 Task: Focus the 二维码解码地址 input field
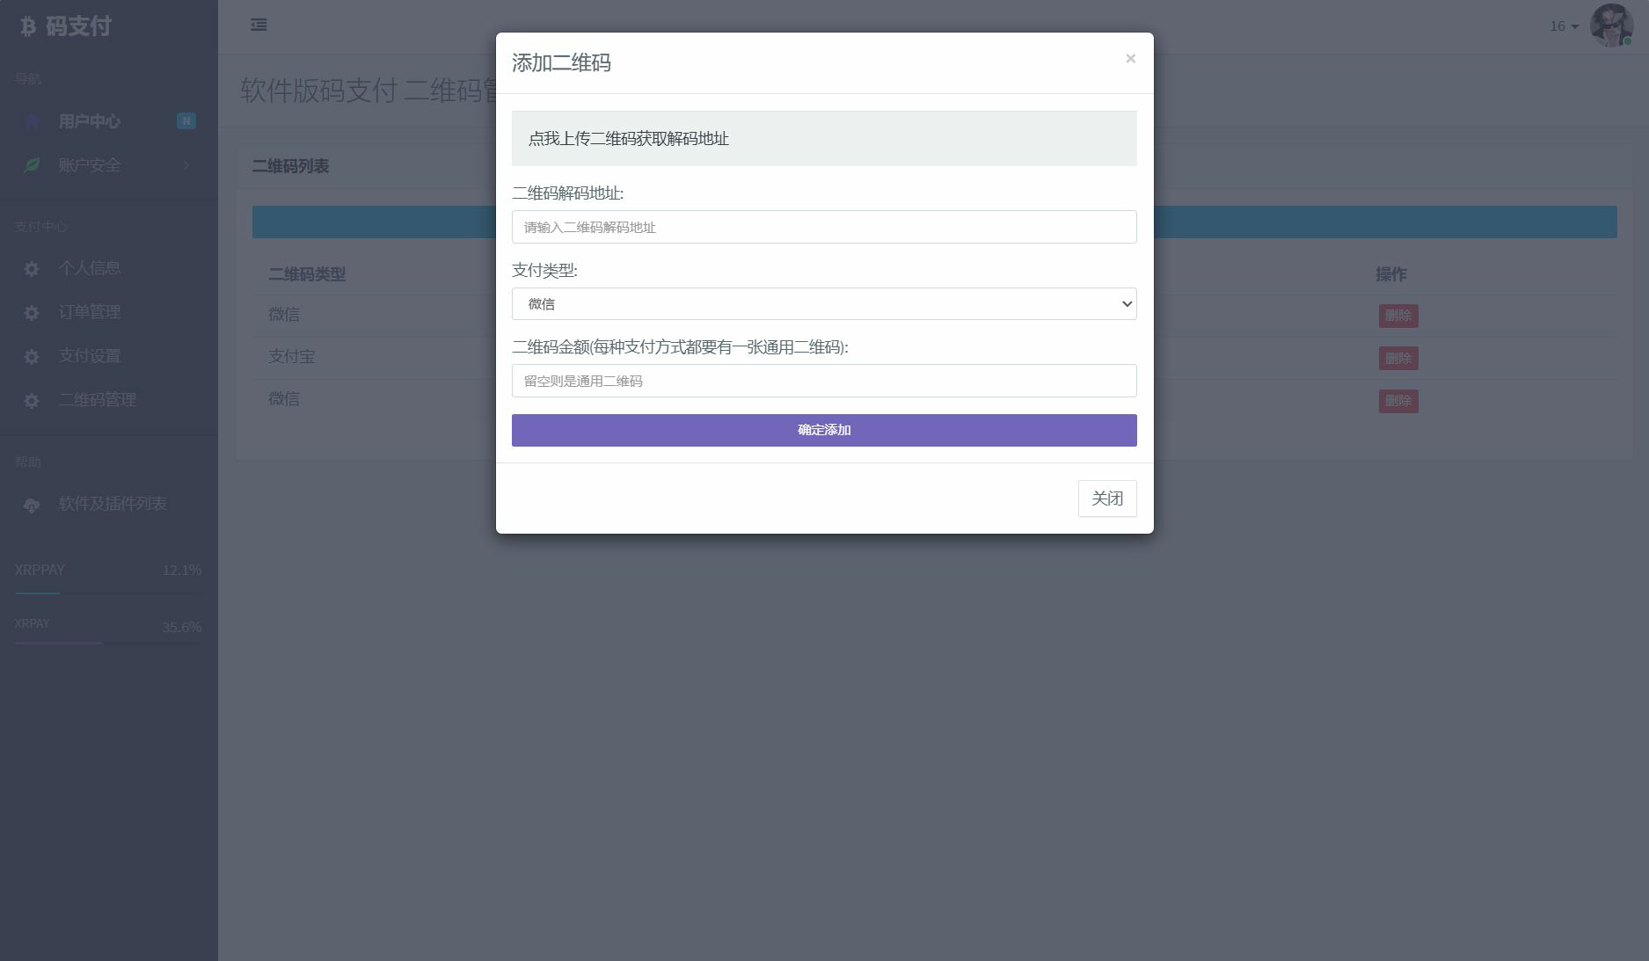coord(823,227)
